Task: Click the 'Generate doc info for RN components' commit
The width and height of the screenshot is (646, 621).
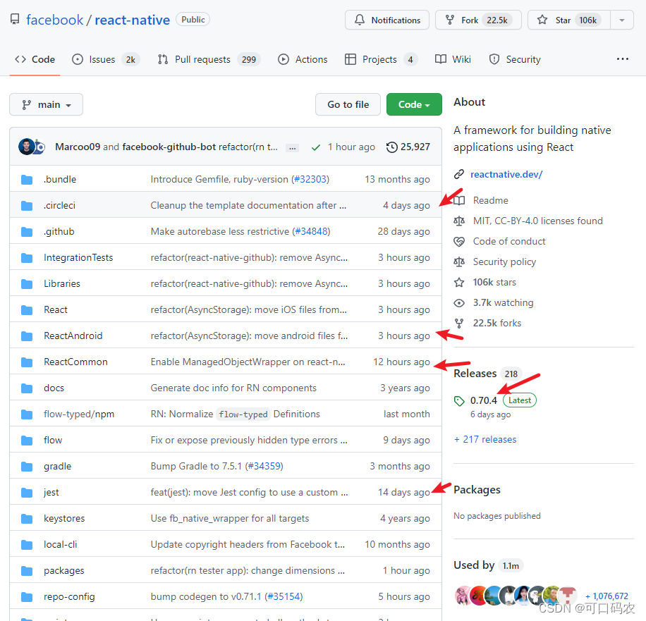Action: tap(233, 388)
